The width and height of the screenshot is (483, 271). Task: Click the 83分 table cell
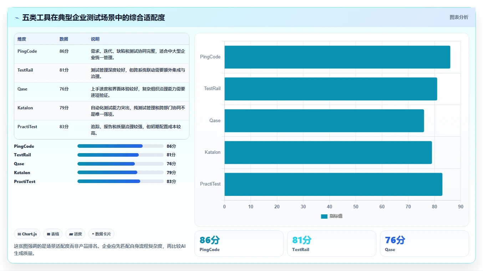[64, 127]
